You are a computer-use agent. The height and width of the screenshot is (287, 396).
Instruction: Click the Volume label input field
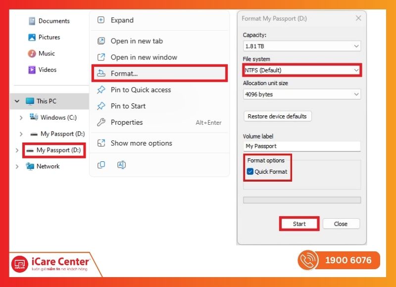[x=301, y=146]
